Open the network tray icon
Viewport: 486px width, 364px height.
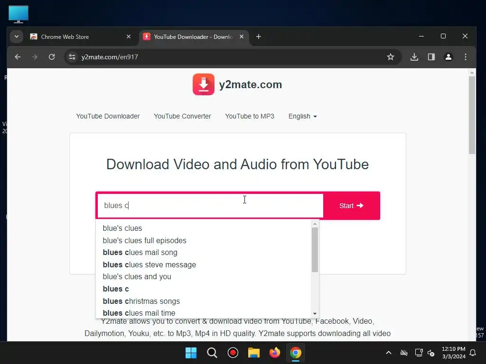coord(419,353)
